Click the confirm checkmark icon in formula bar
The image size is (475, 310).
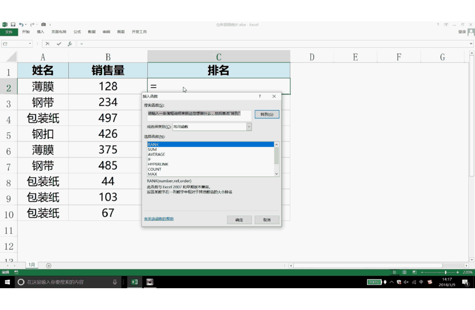tap(59, 44)
